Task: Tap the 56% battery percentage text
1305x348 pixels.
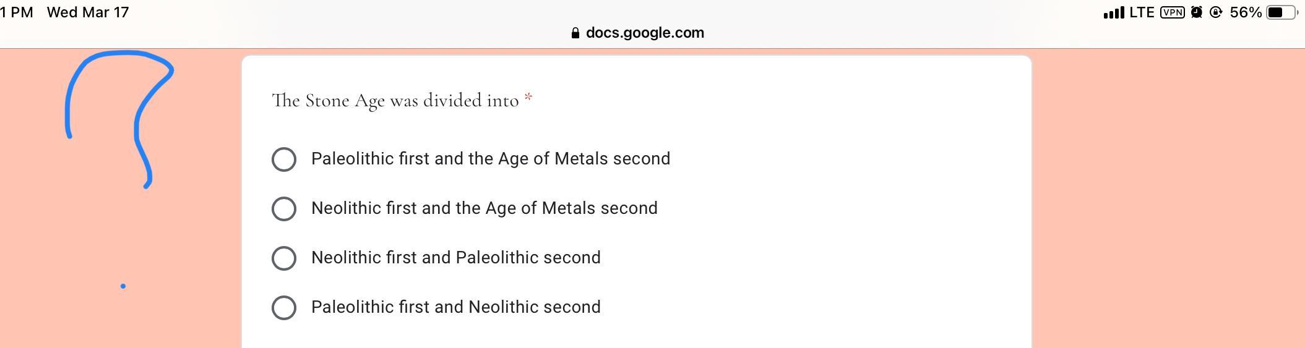Action: pyautogui.click(x=1246, y=13)
